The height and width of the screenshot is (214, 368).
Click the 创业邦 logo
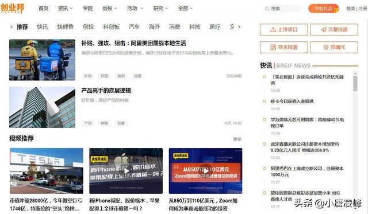point(12,8)
